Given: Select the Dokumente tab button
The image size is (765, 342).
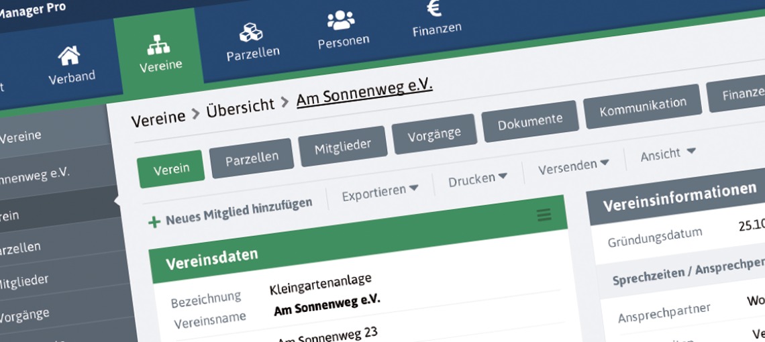Looking at the screenshot, I should (530, 121).
